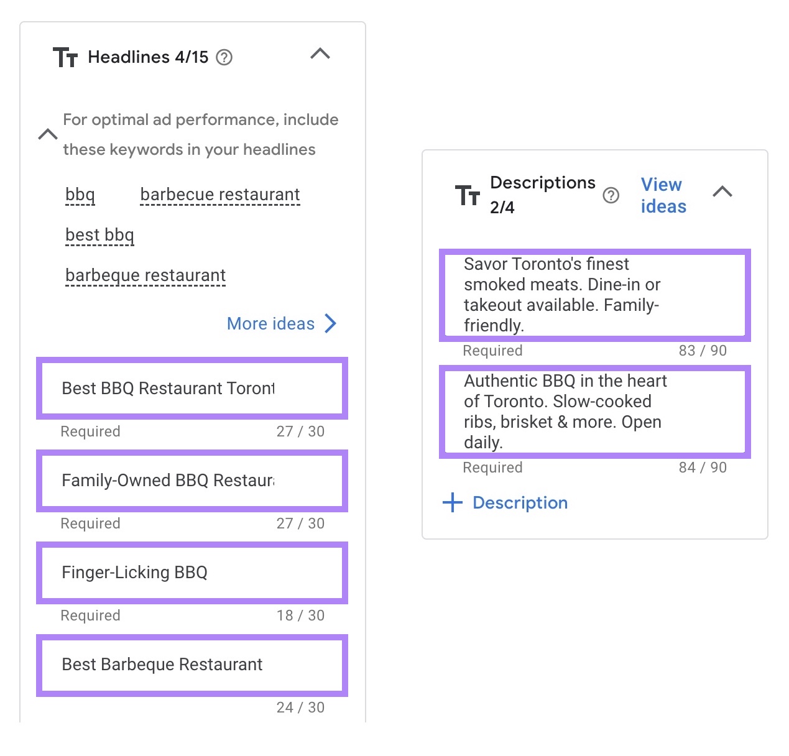Select the best bbq keyword suggestion
Image resolution: width=789 pixels, height=756 pixels.
coord(99,235)
